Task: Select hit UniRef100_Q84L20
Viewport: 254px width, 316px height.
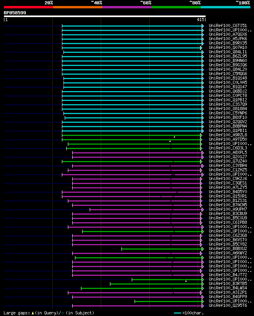Action: (228, 69)
